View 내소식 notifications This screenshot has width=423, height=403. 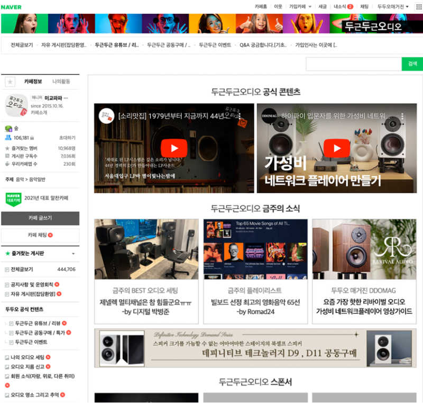coord(343,7)
